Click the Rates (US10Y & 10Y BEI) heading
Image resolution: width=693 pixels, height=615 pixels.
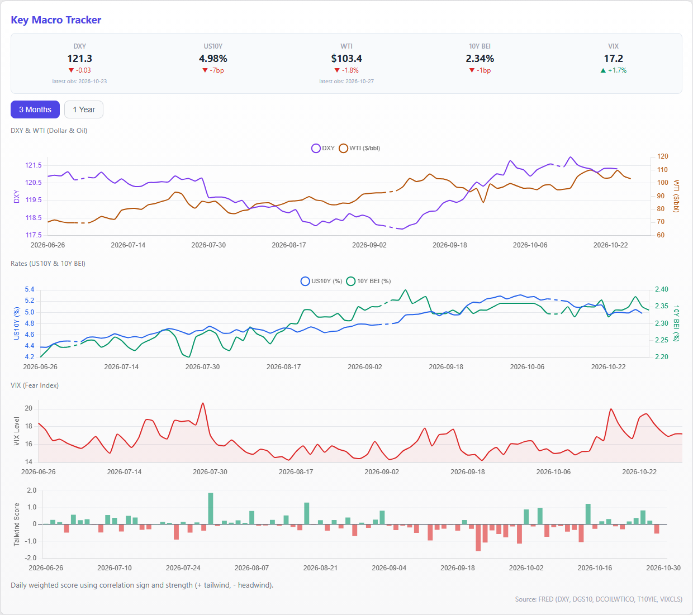click(x=48, y=264)
